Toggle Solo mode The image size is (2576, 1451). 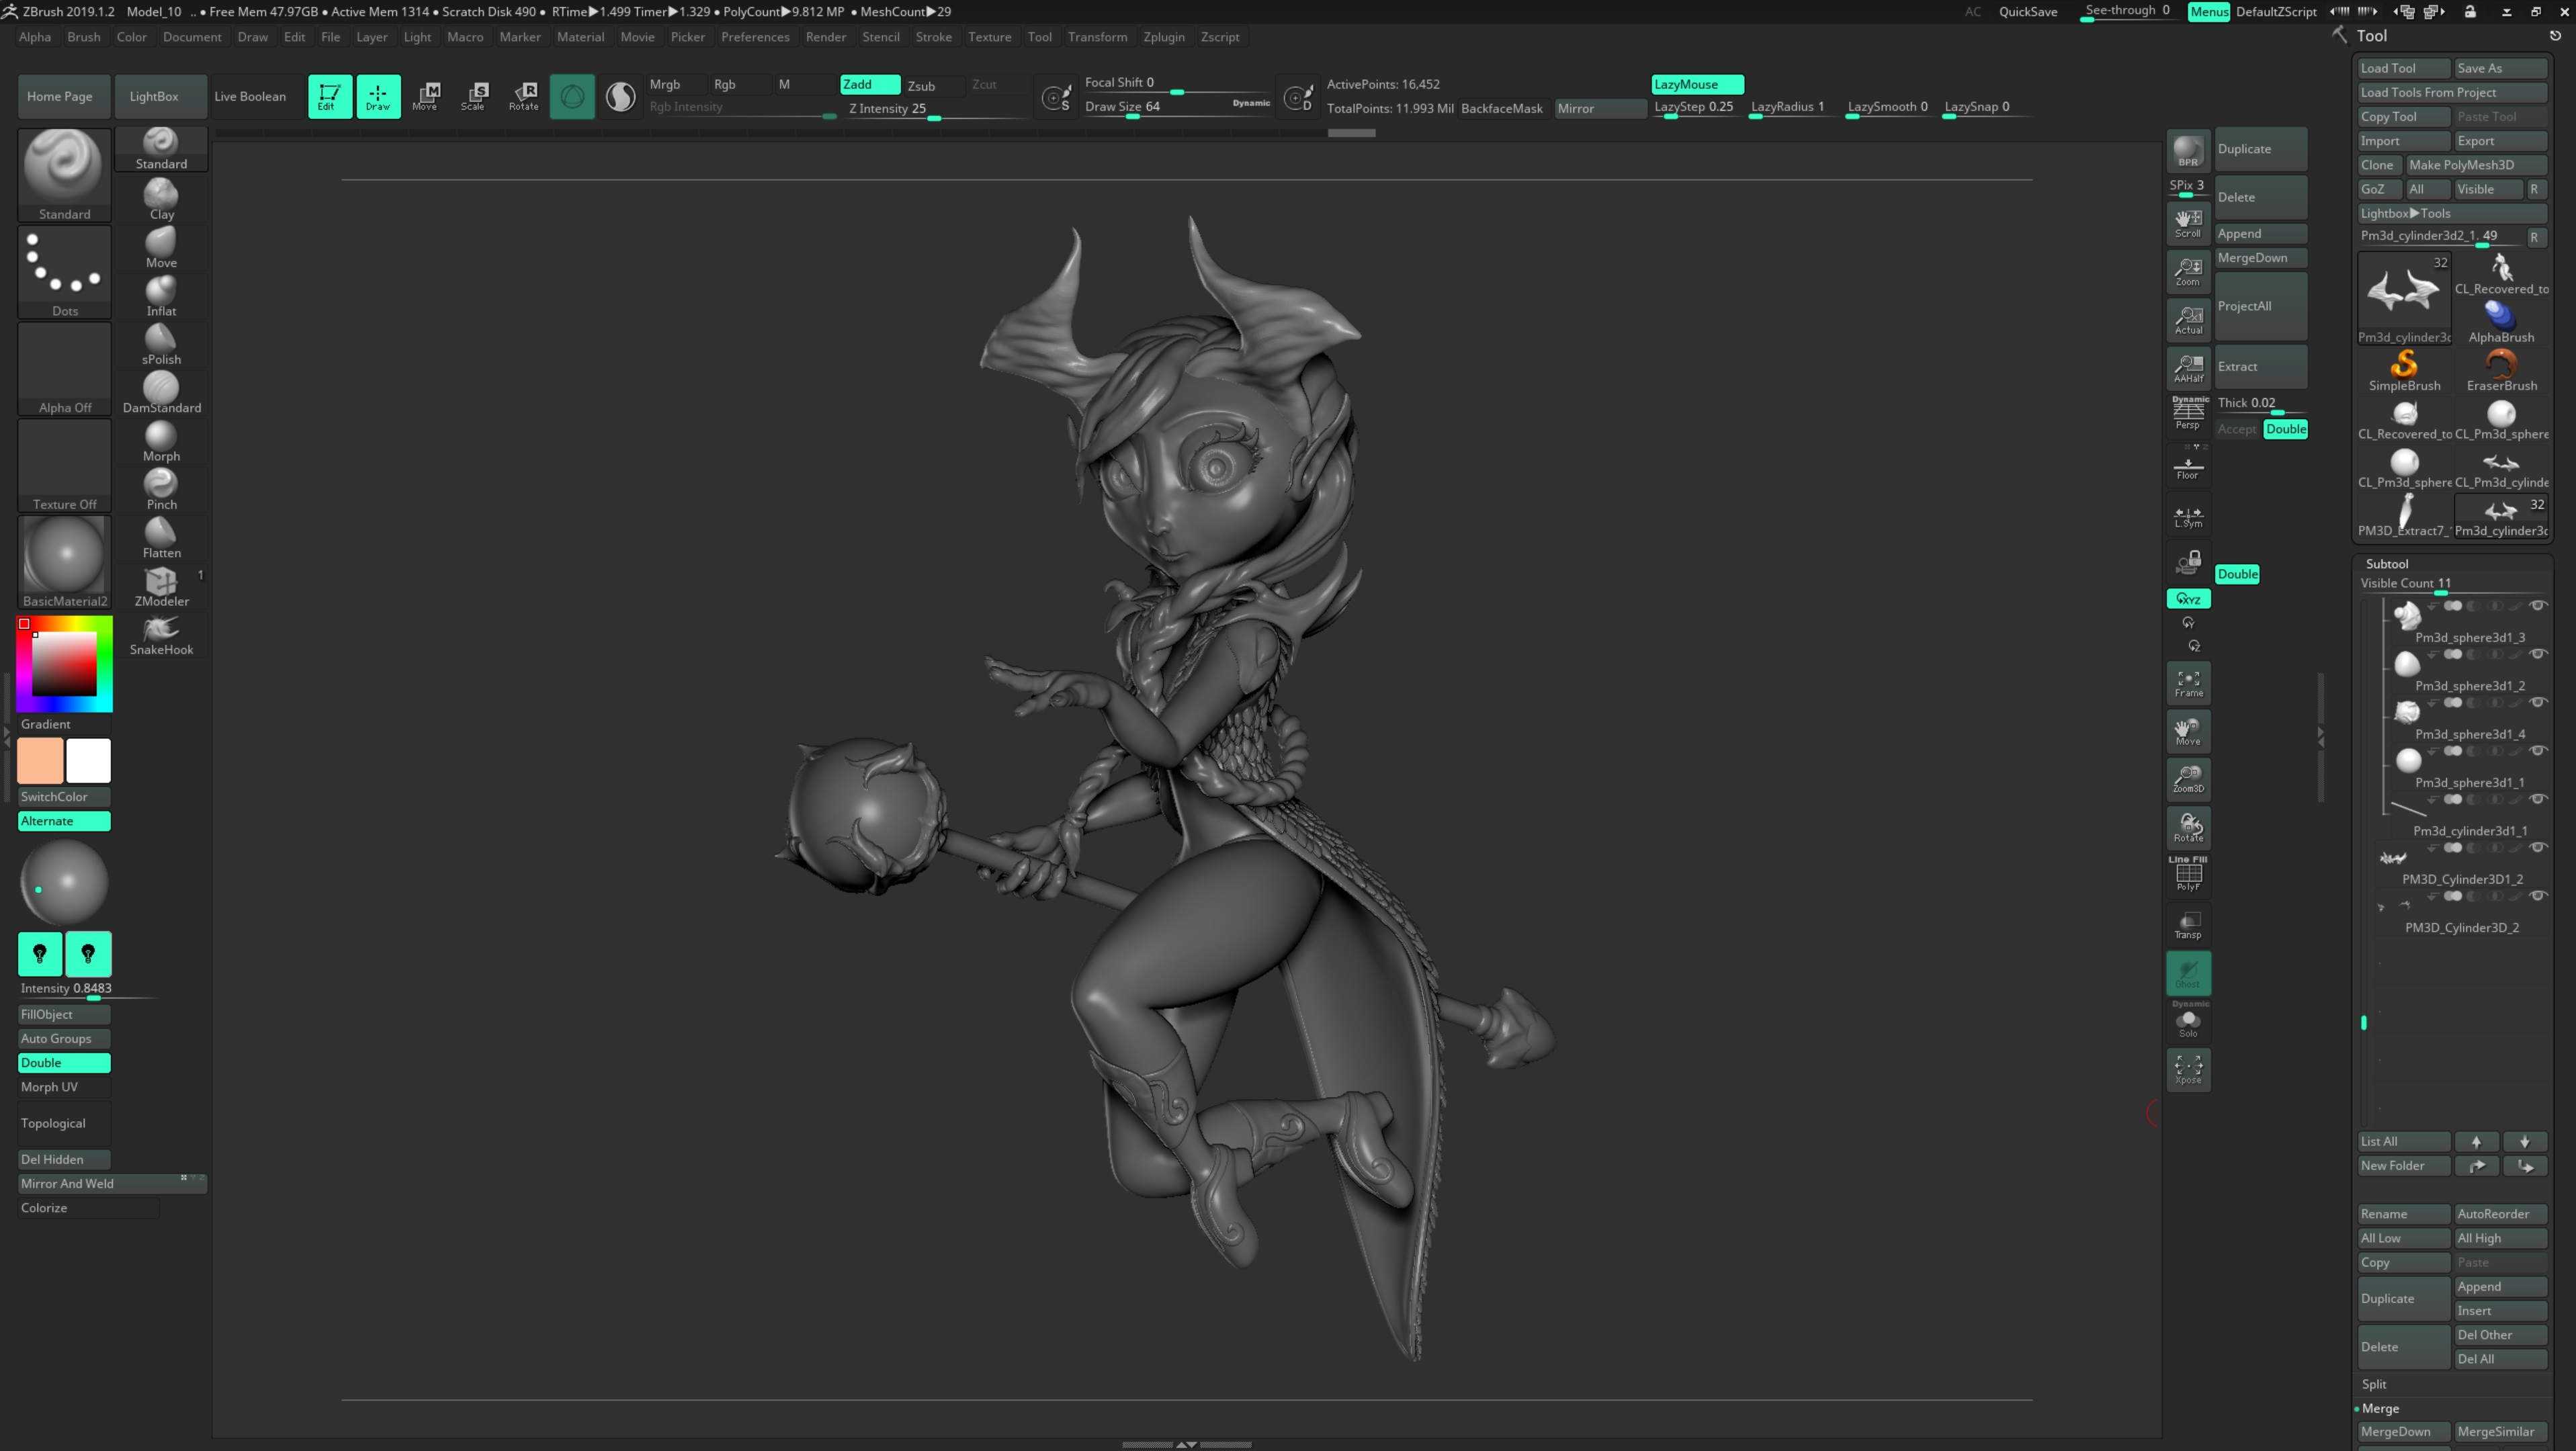(2188, 1021)
